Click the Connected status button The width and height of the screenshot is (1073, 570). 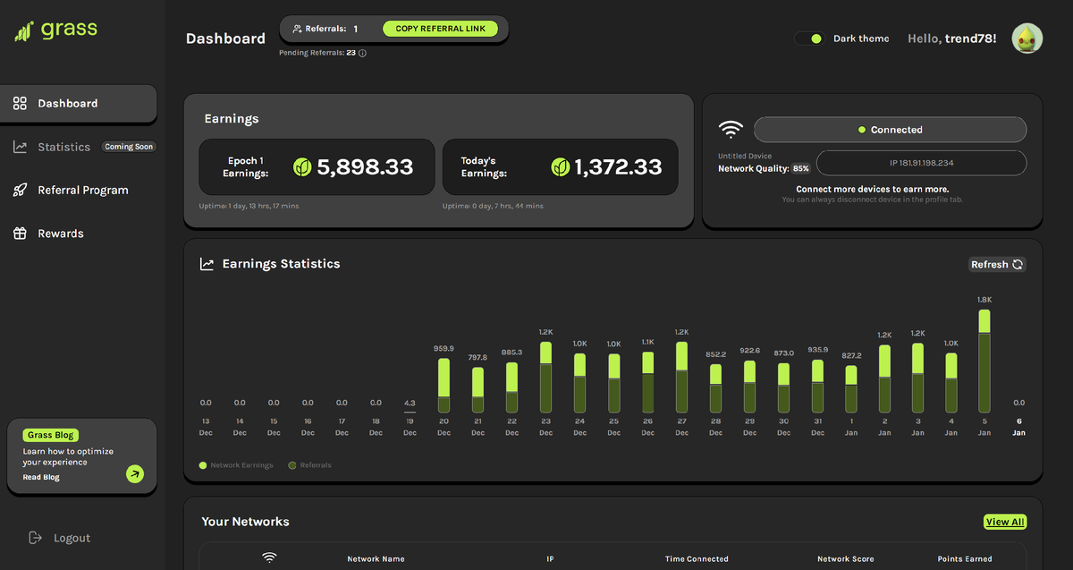click(890, 130)
